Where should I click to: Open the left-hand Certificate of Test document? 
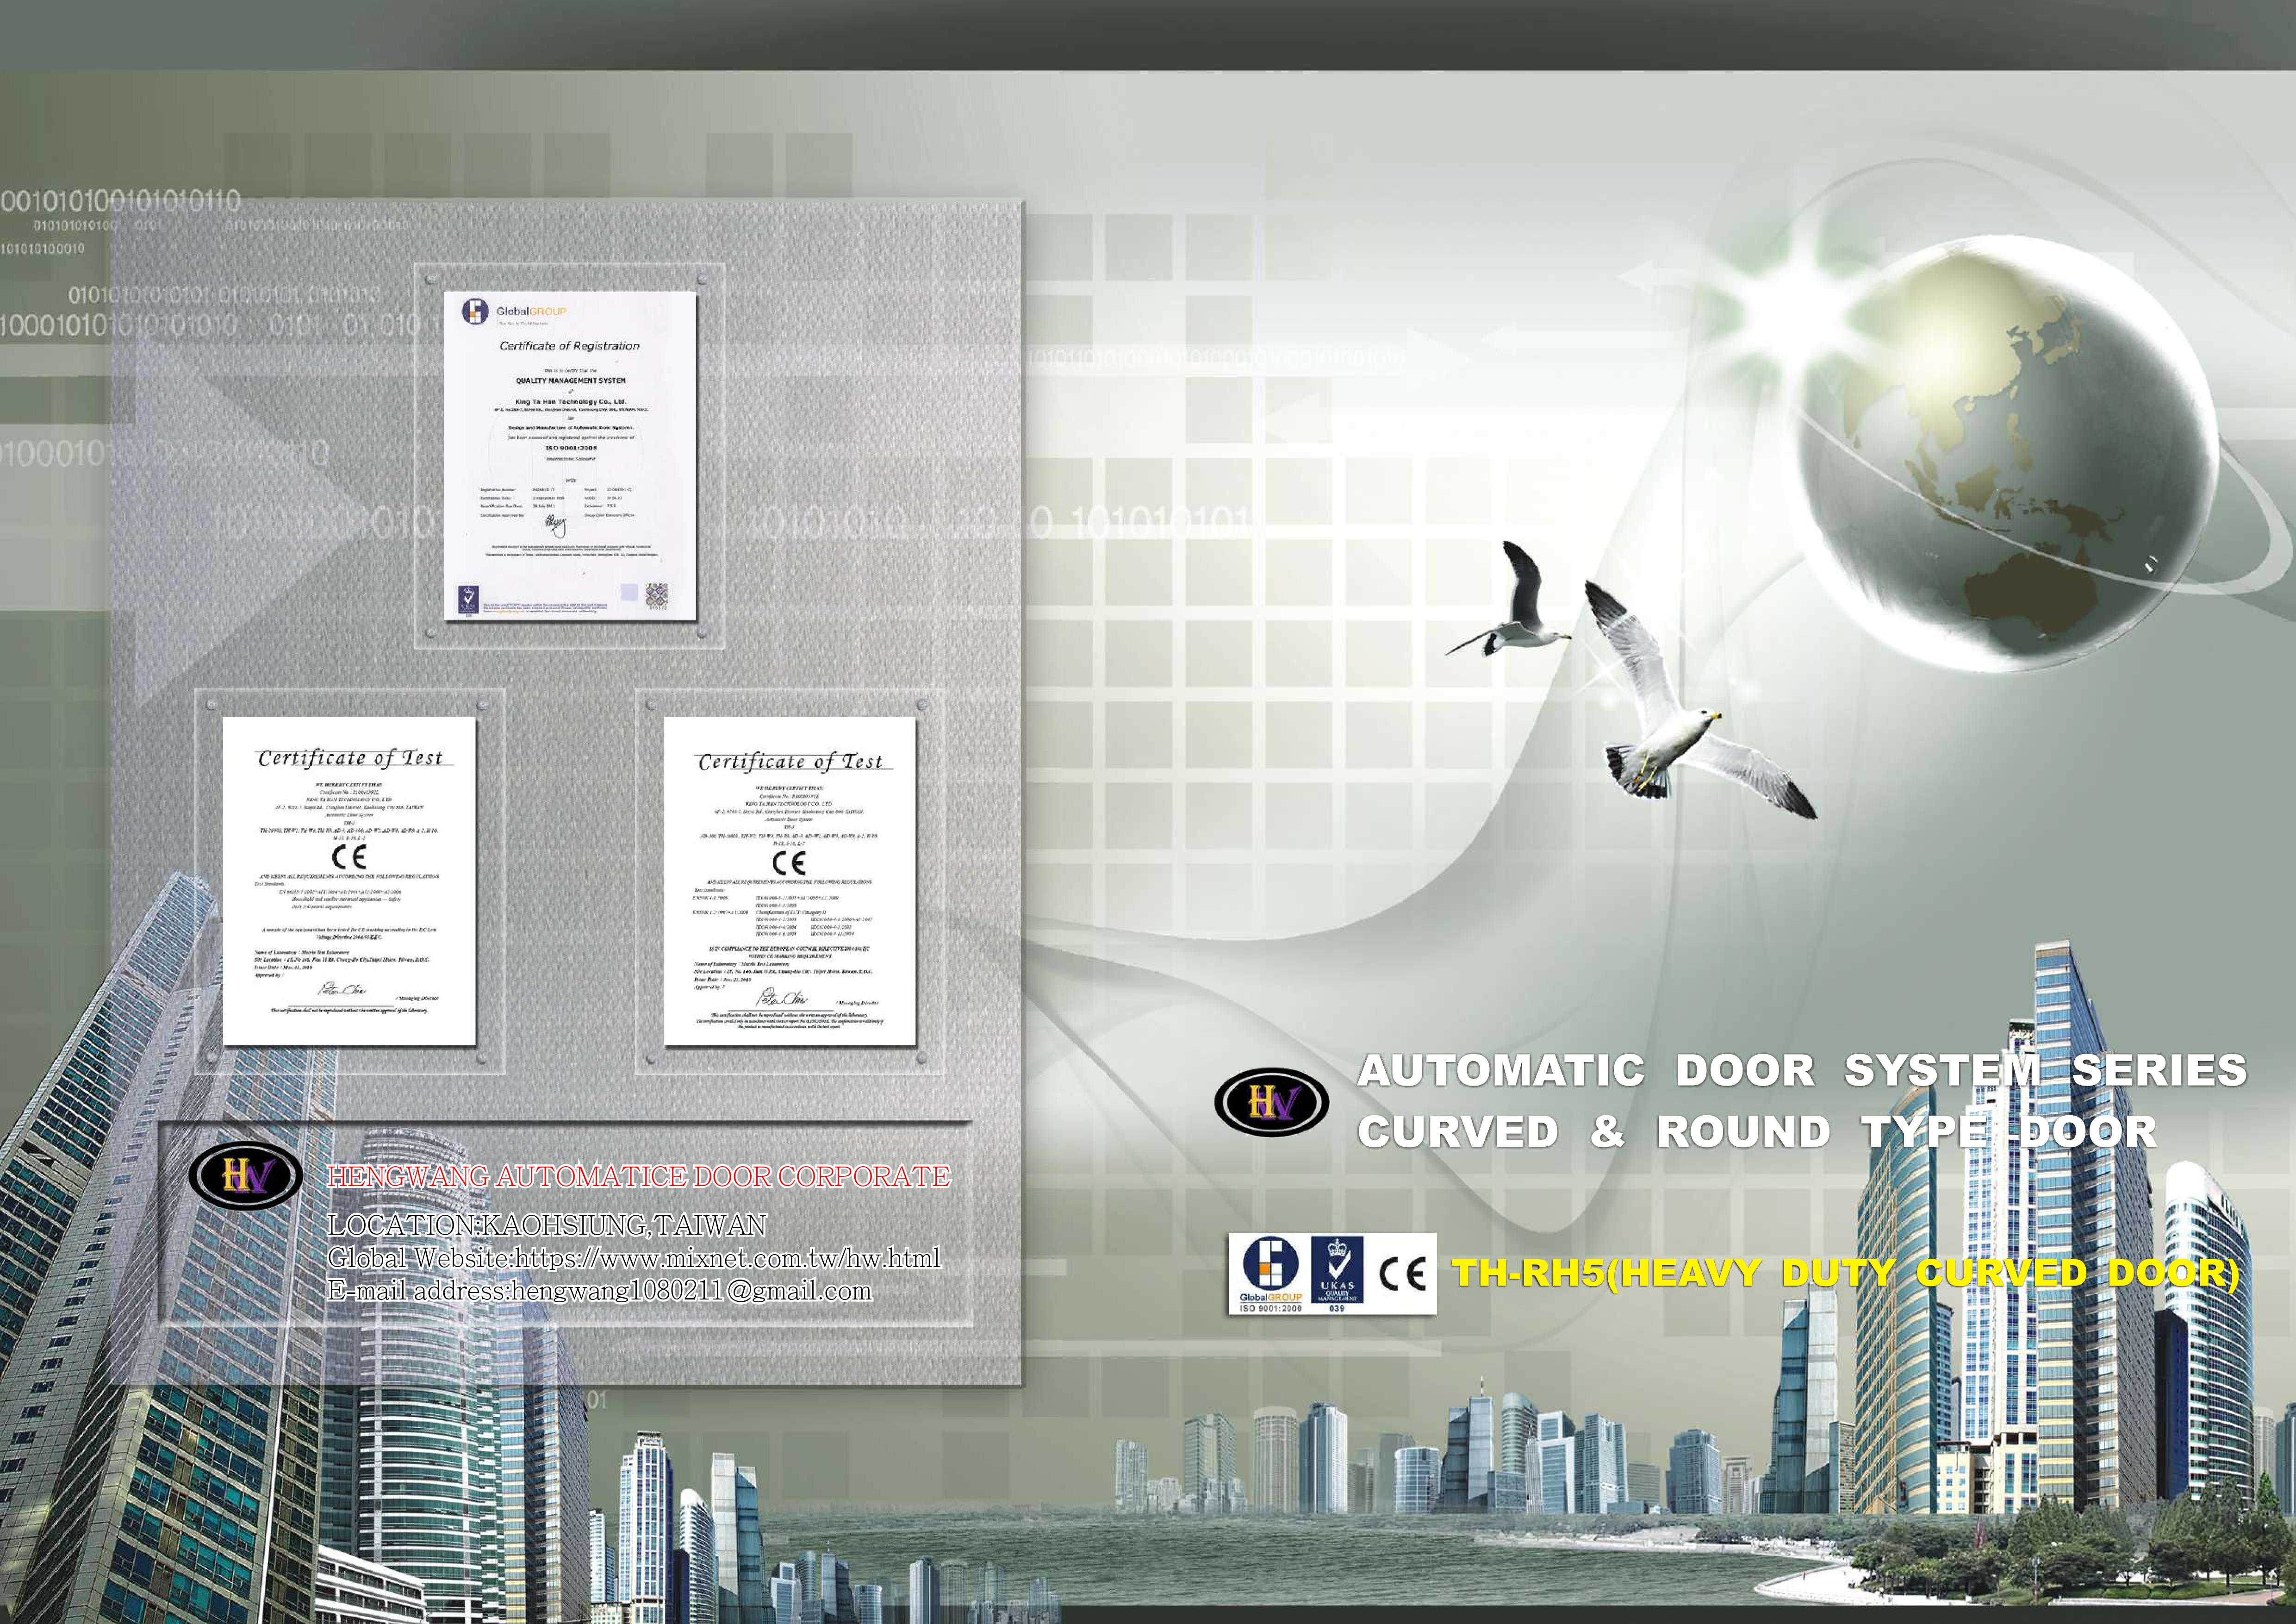click(x=349, y=881)
